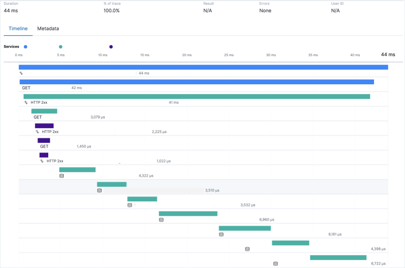The image size is (405, 268).
Task: Click transaction icon on 2,225 µs HTTP 2xx row
Action: [37, 132]
